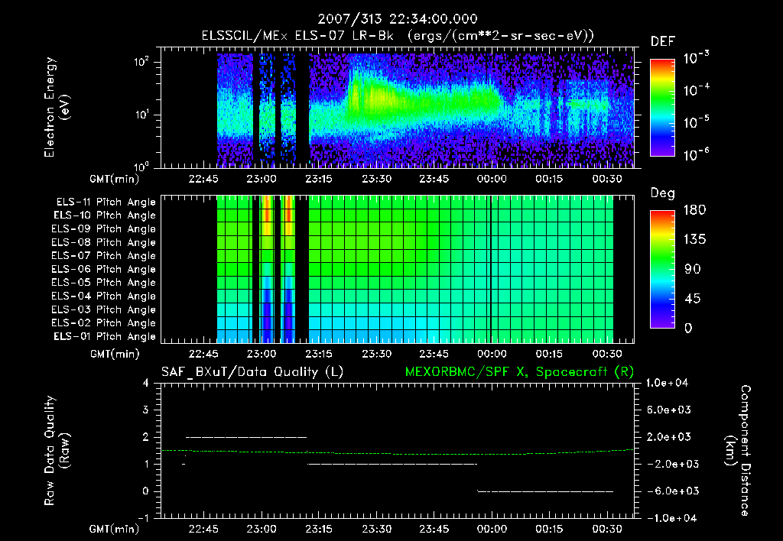Select the ELS-07 Pitch Angle row label

pos(104,255)
